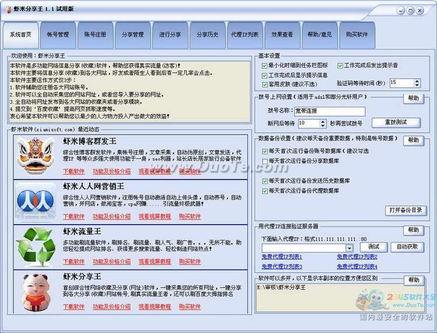437x333 pixels.
Task: Open the 免费代理IP列表1 link
Action: tap(282, 256)
